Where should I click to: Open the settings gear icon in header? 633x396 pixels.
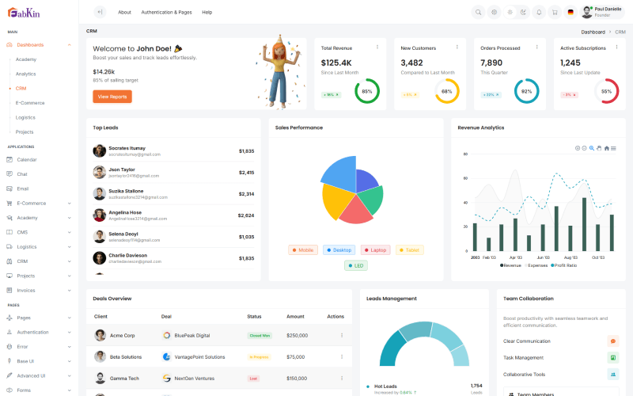494,12
